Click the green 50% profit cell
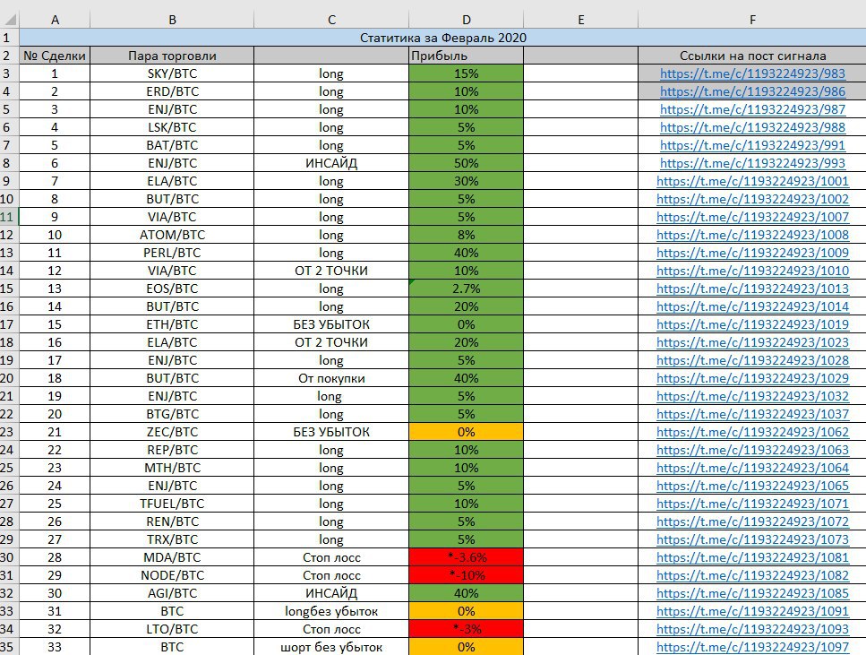This screenshot has width=866, height=655. [x=467, y=163]
